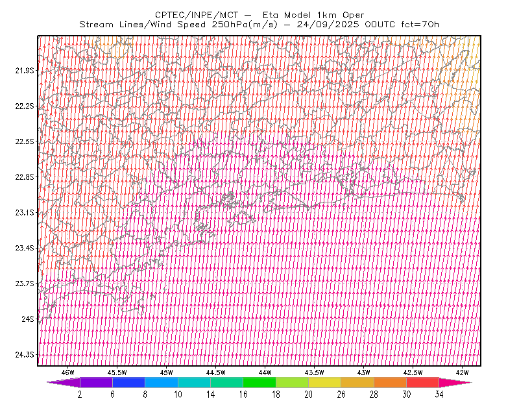The image size is (519, 401).
Task: Click the green legend swatch between 16 and 18
Action: [259, 382]
